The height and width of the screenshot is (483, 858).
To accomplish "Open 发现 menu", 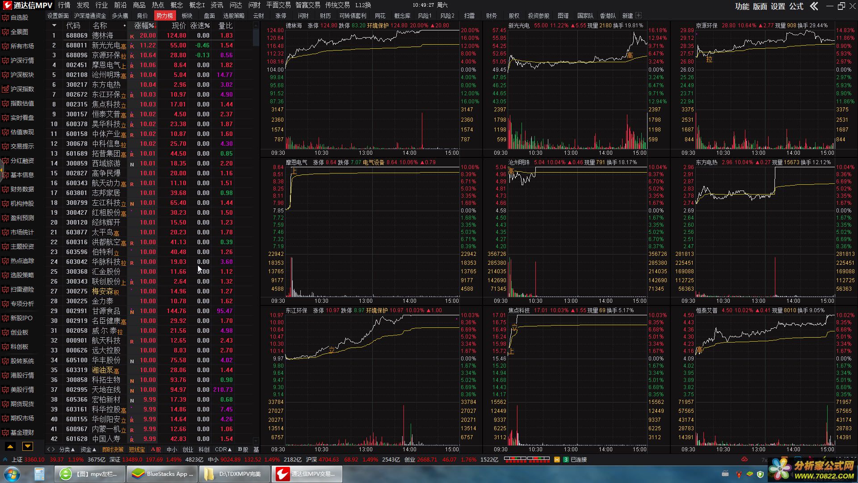I will point(83,5).
